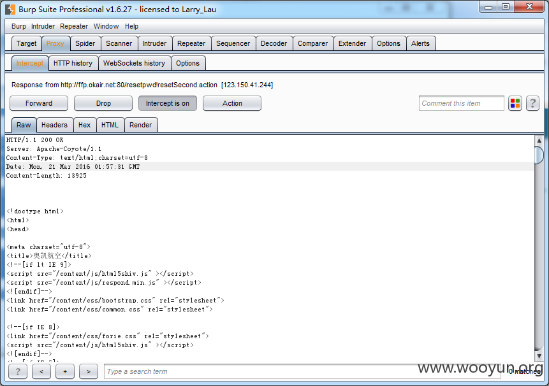Click the Date header line
The image size is (549, 386).
73,167
